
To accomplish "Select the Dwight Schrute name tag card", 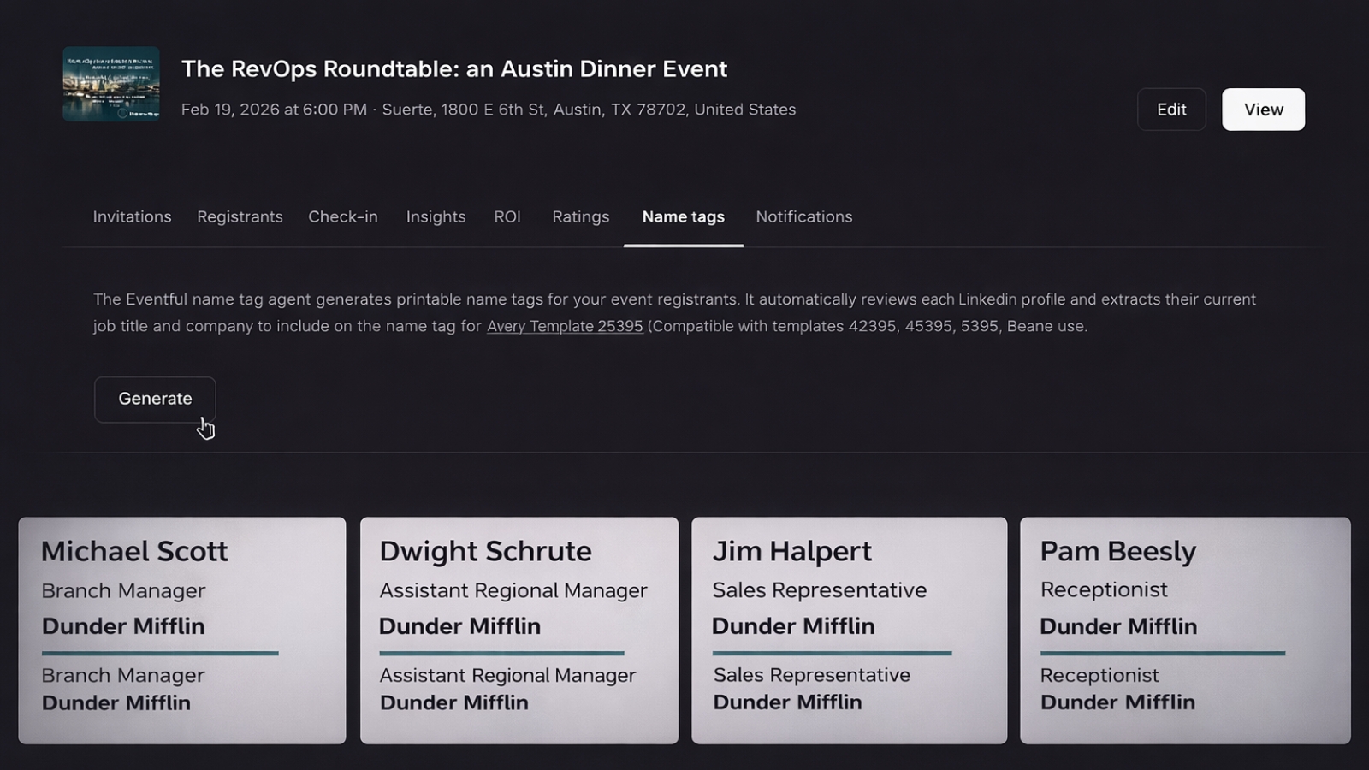I will coord(519,631).
